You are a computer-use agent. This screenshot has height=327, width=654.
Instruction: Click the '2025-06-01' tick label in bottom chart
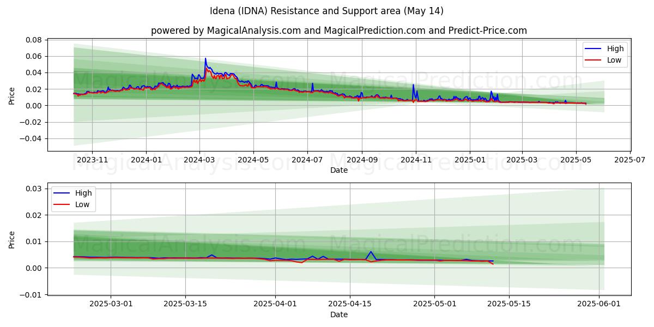point(599,304)
